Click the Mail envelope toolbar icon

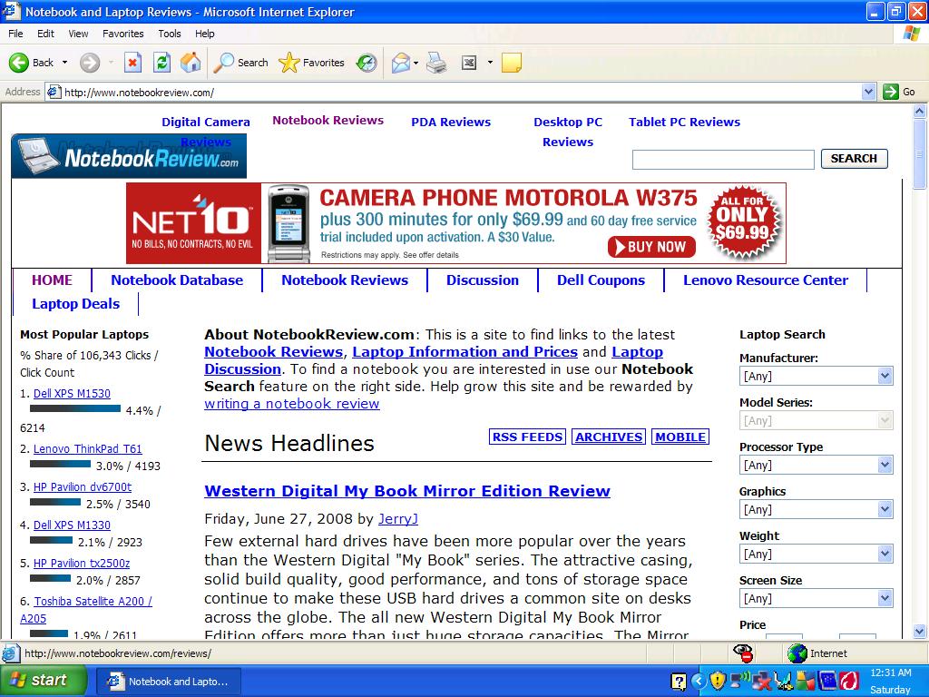(x=401, y=63)
